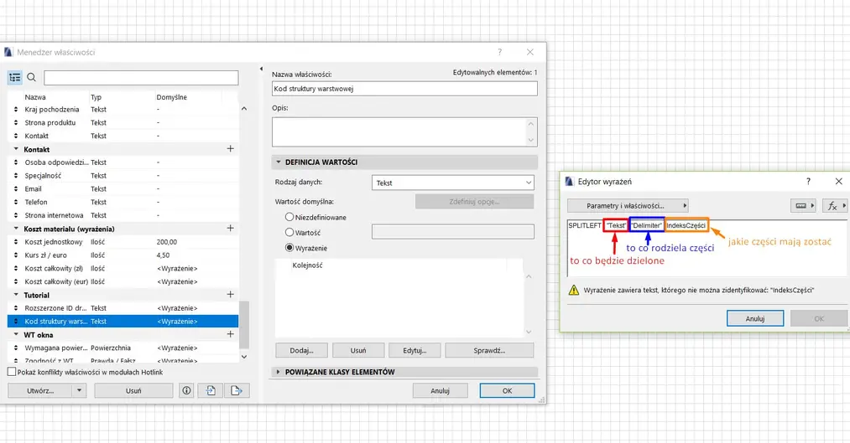The width and height of the screenshot is (850, 443).
Task: Select the Wartość radio button
Action: tap(289, 232)
